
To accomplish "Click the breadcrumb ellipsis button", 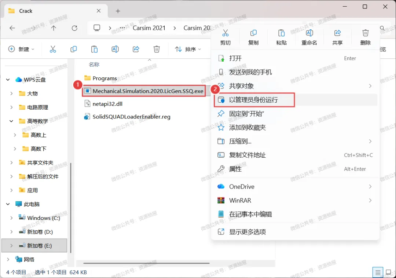I will click(122, 28).
